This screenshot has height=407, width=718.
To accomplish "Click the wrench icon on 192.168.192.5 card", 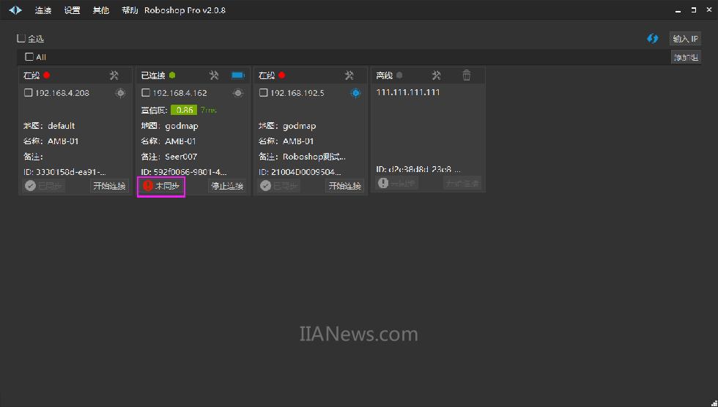I will point(349,75).
